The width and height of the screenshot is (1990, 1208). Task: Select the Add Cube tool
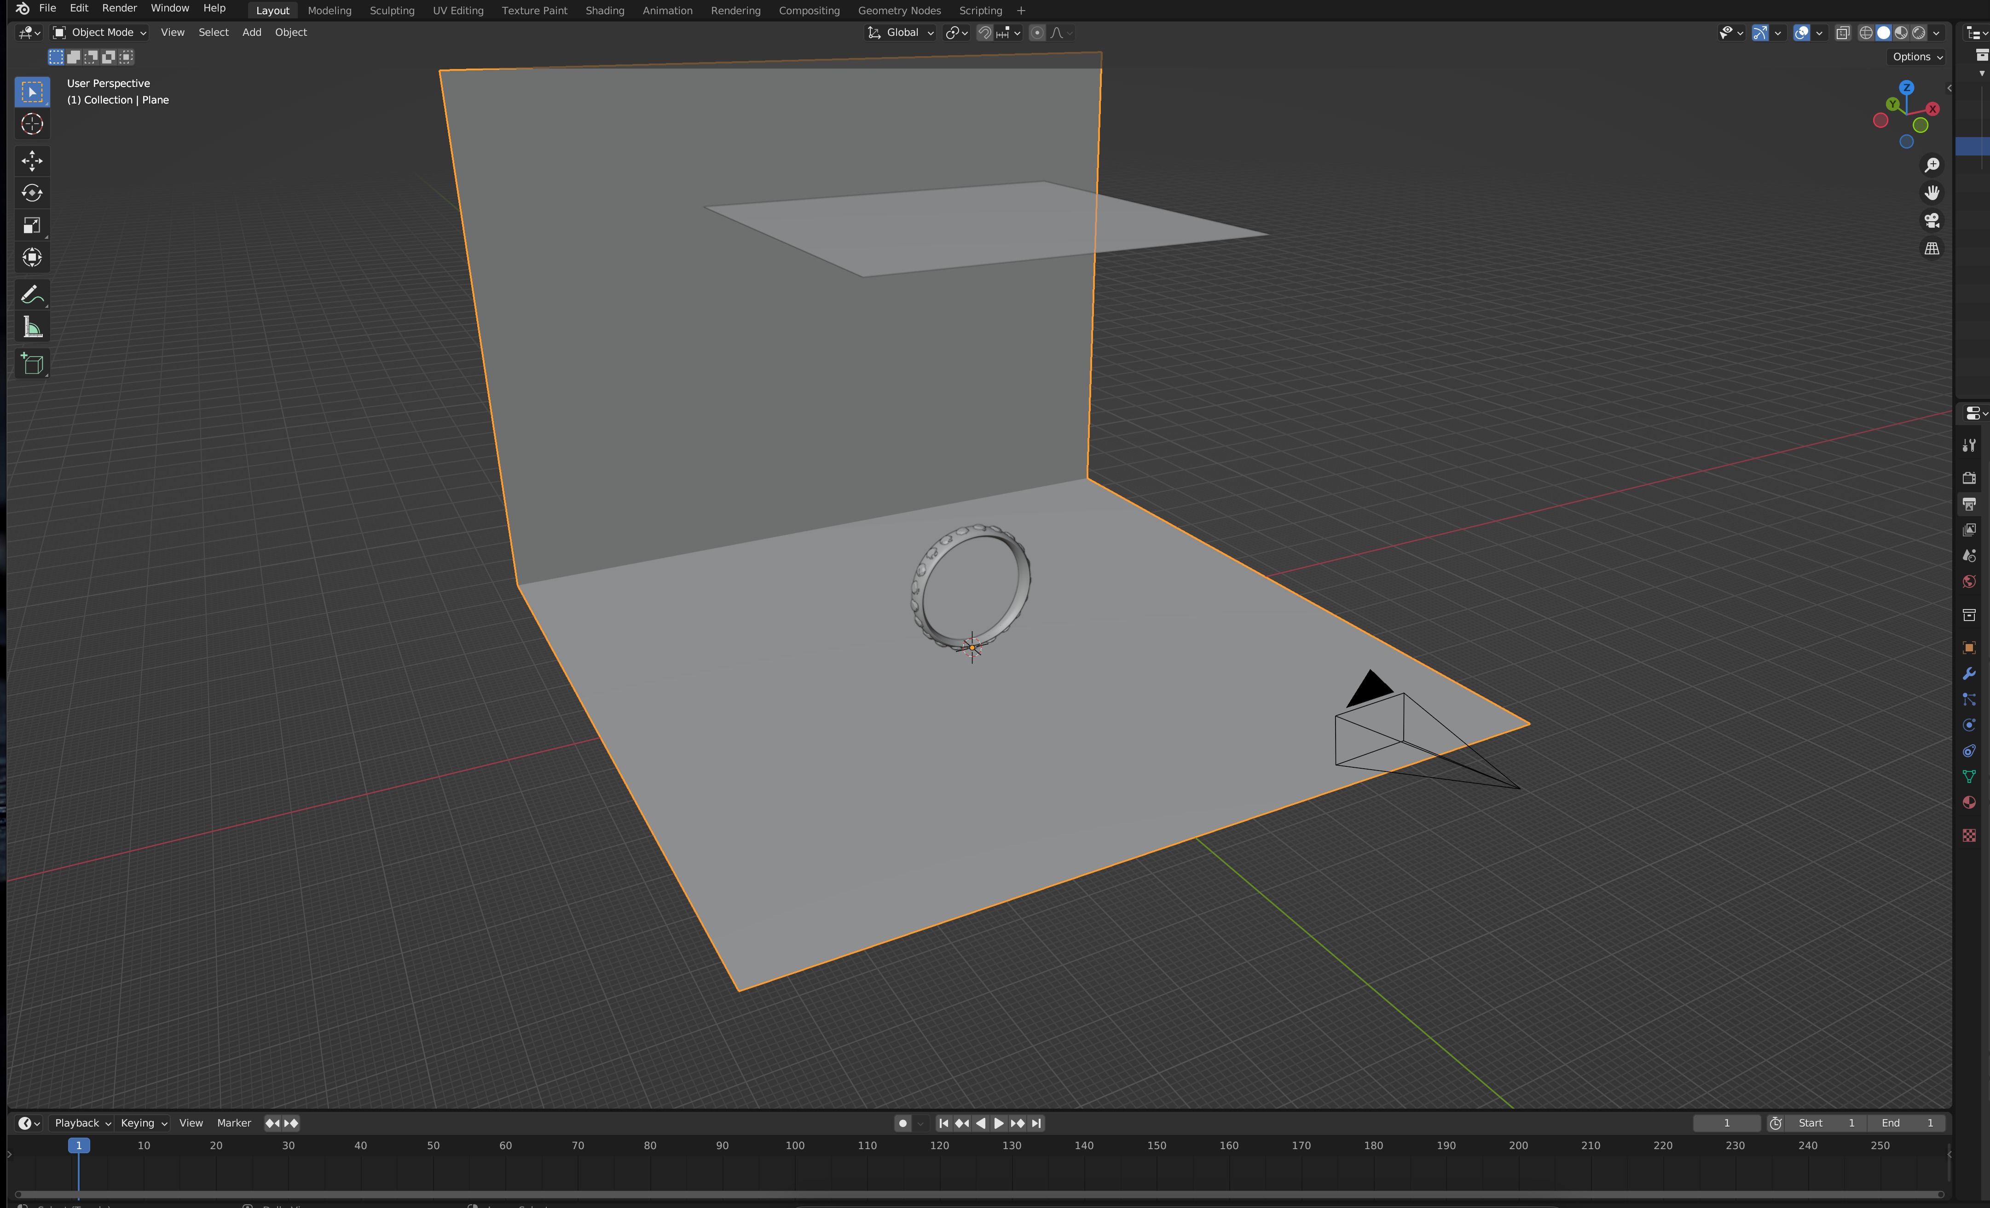click(32, 363)
